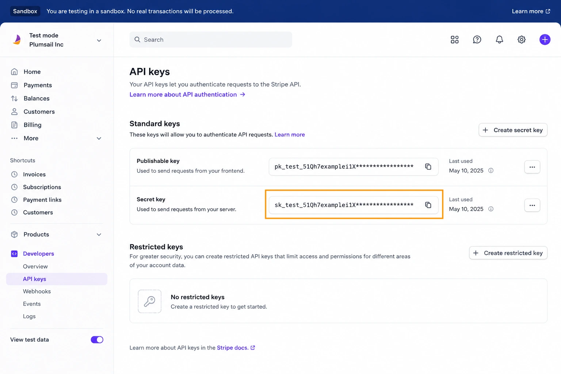
Task: Open the settings gear icon
Action: click(522, 39)
